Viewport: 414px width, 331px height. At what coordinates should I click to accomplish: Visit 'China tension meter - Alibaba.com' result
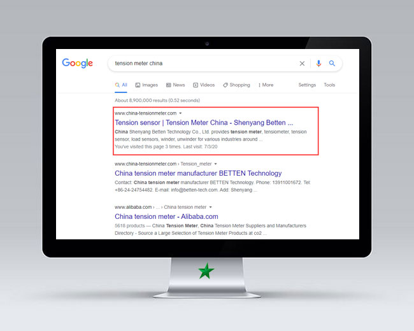coord(166,216)
